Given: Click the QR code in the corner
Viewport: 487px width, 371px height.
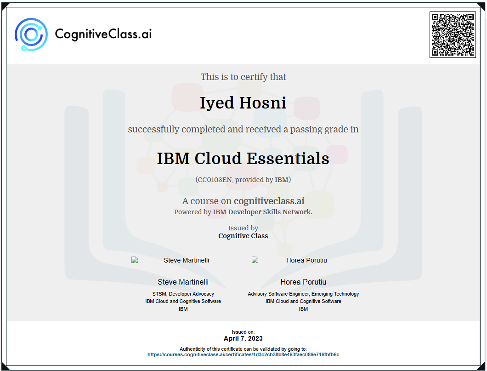Looking at the screenshot, I should 453,35.
